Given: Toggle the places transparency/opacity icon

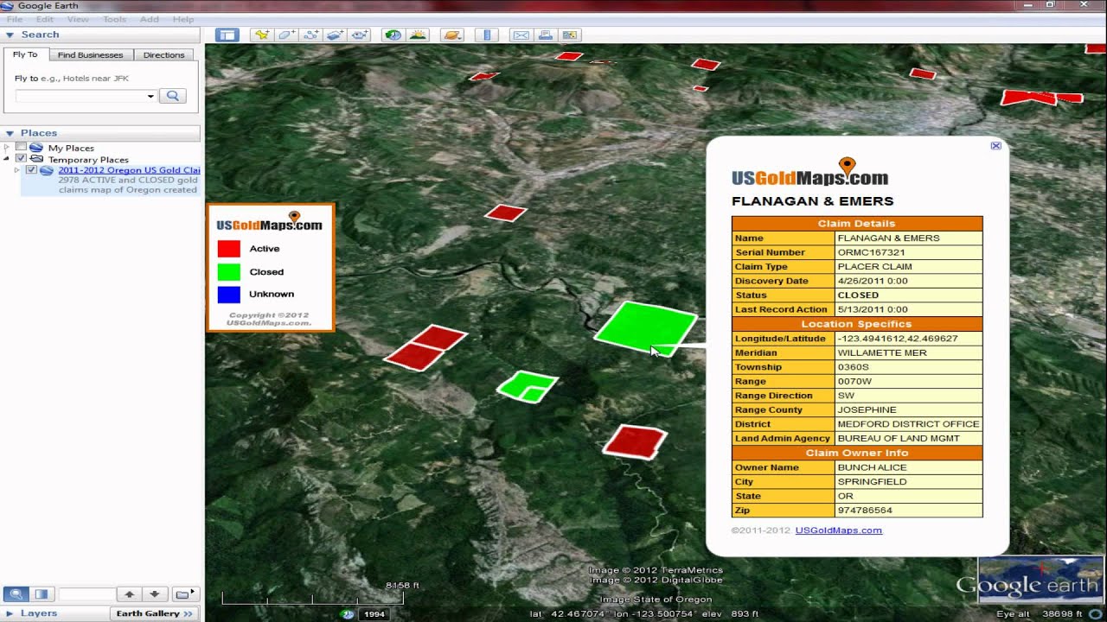Looking at the screenshot, I should click(42, 594).
